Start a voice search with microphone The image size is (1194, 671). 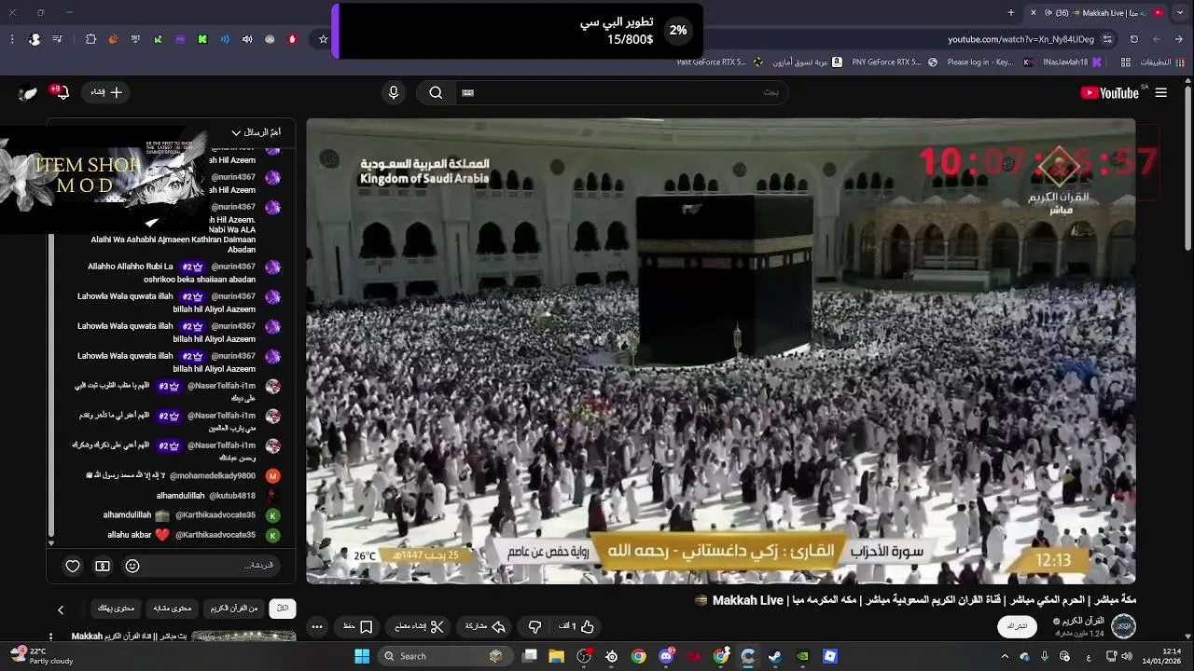[x=394, y=92]
